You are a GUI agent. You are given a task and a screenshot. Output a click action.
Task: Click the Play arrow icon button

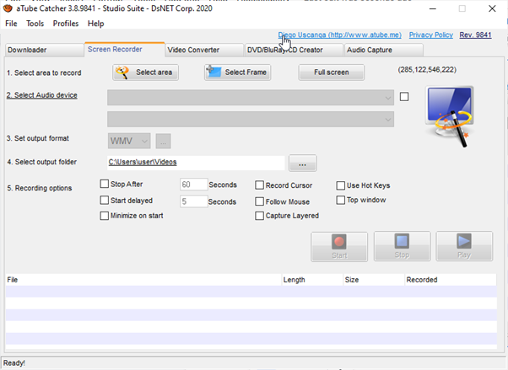pos(464,241)
